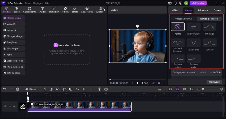Click the add-text T icon in timeline toolbar

[51, 89]
